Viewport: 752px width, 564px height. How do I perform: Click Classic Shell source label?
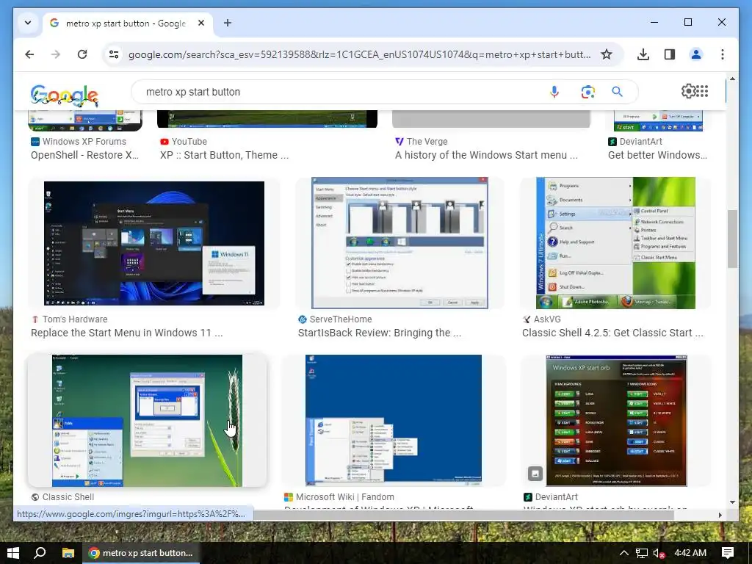tap(68, 497)
